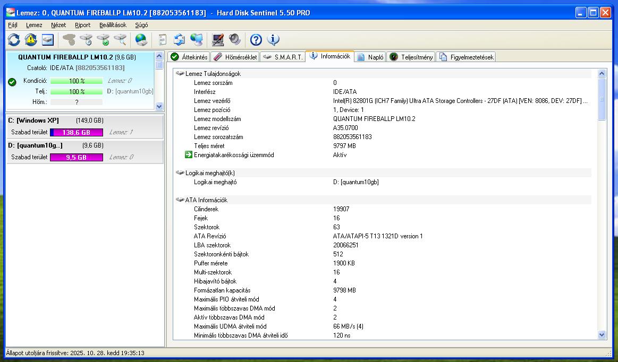Image resolution: width=618 pixels, height=362 pixels.
Task: Click the two networked monitors toolbar icon
Action: click(x=197, y=40)
